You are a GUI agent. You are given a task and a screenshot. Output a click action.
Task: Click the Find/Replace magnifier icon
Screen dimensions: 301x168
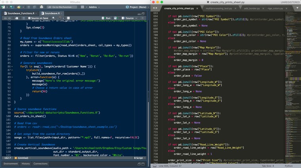coord(53,18)
